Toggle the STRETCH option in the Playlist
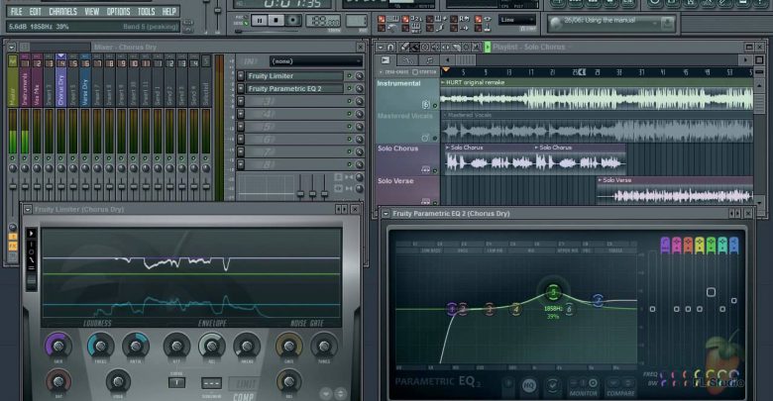This screenshot has width=773, height=401. click(424, 72)
